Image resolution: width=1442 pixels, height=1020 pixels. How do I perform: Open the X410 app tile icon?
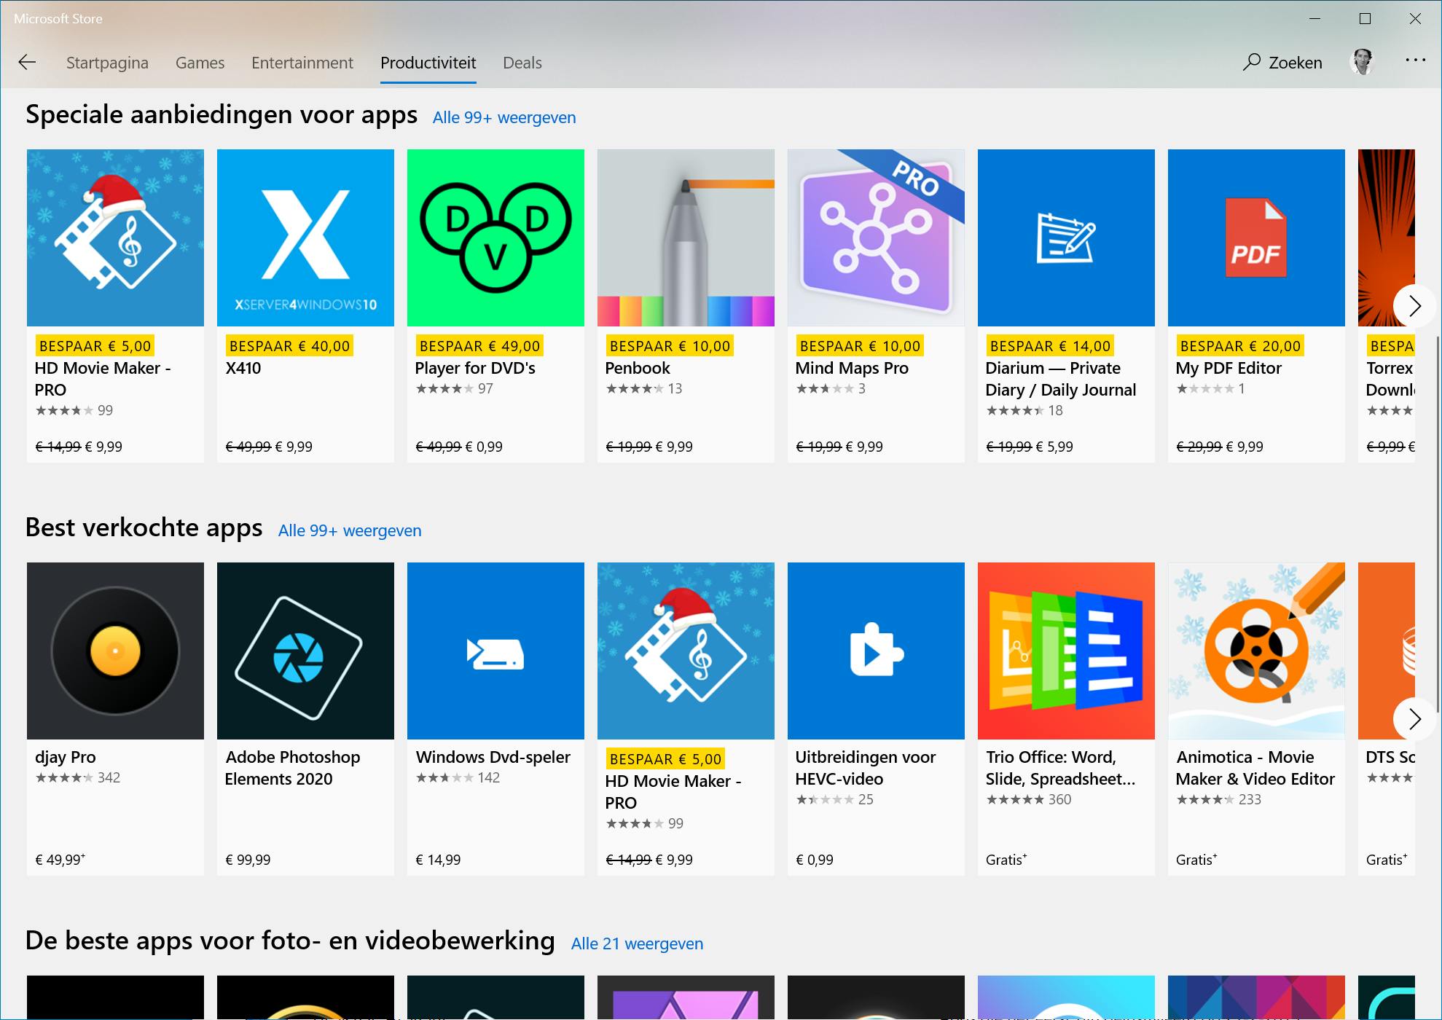coord(305,238)
